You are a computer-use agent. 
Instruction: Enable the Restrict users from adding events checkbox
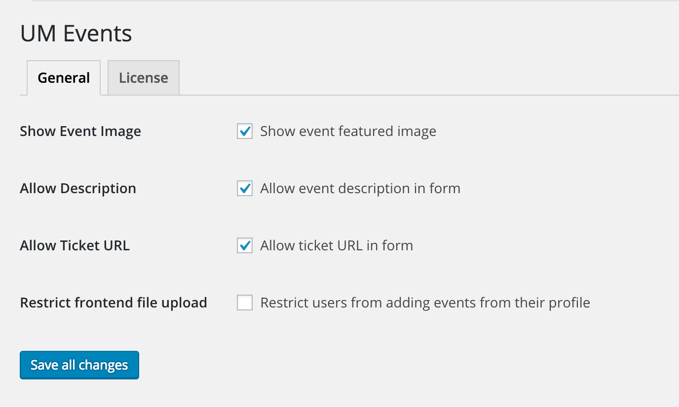click(x=245, y=303)
